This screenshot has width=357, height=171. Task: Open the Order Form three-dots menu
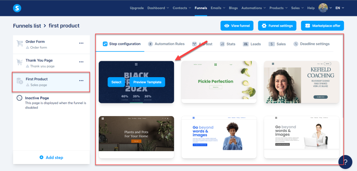coord(81,43)
